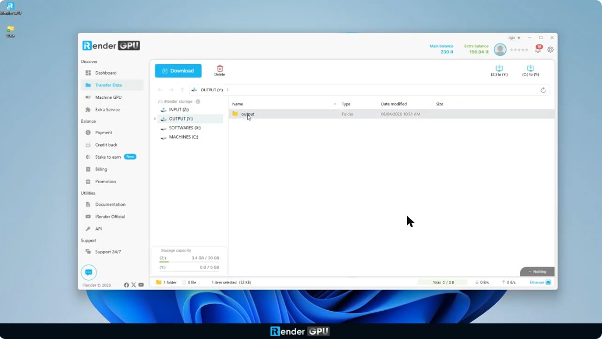Viewport: 602px width, 339px height.
Task: Open the Credit back page
Action: (112, 145)
